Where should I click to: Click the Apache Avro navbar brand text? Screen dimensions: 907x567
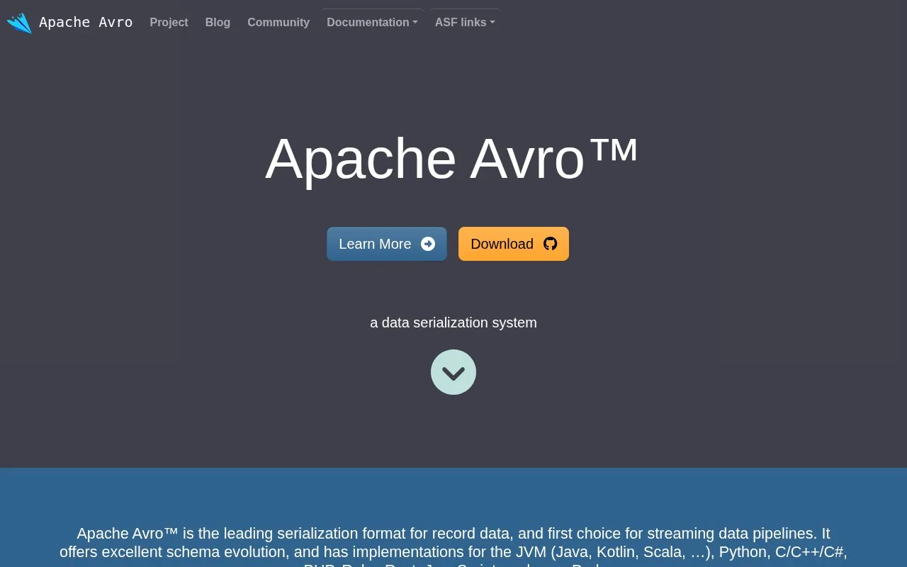pos(86,23)
